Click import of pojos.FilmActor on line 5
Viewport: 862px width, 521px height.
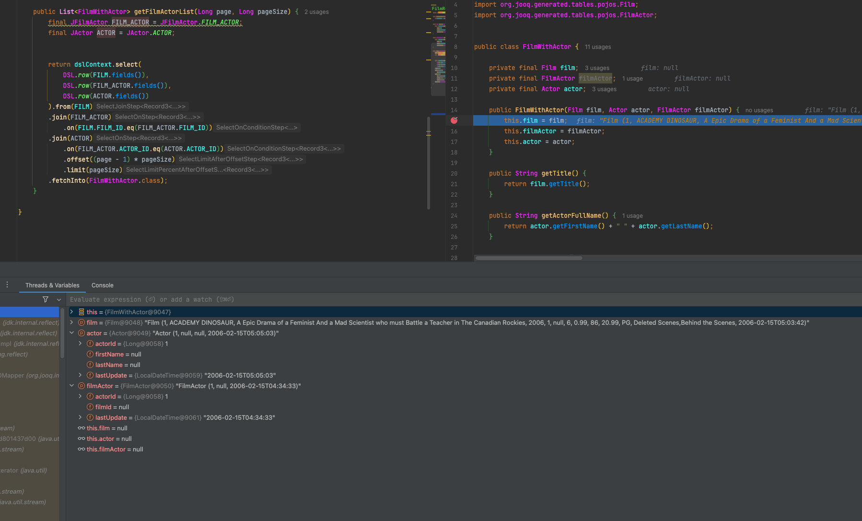point(566,15)
